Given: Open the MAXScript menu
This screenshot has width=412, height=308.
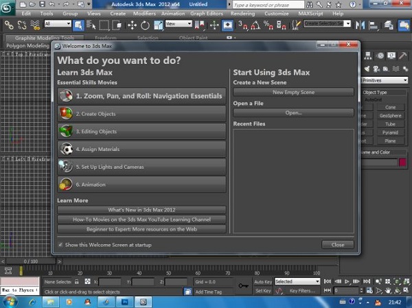Looking at the screenshot, I should tap(310, 14).
